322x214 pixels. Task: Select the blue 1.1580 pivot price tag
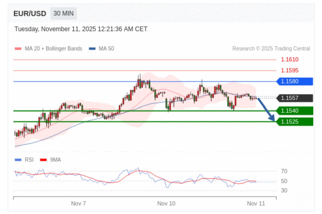click(295, 81)
